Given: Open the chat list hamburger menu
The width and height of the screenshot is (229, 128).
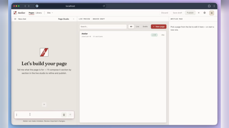Looking at the screenshot, I should pyautogui.click(x=15, y=19).
